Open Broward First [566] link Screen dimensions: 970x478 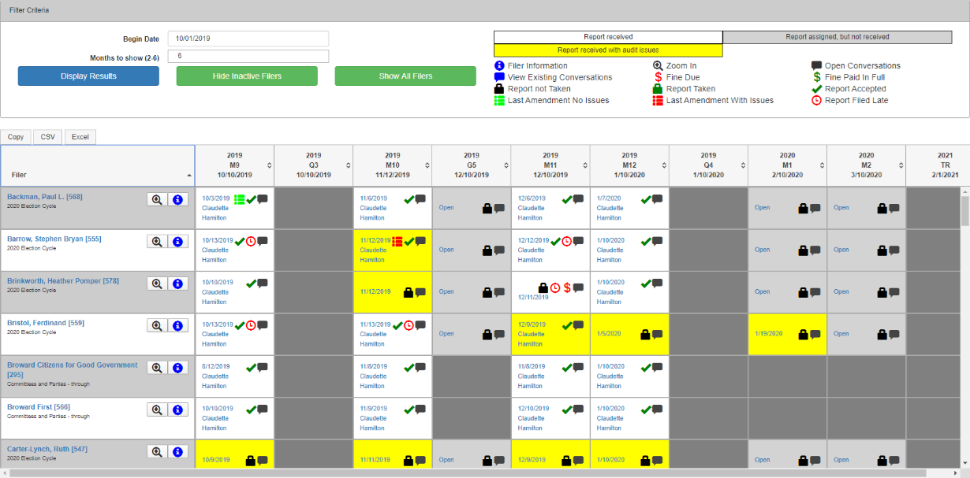coord(39,406)
